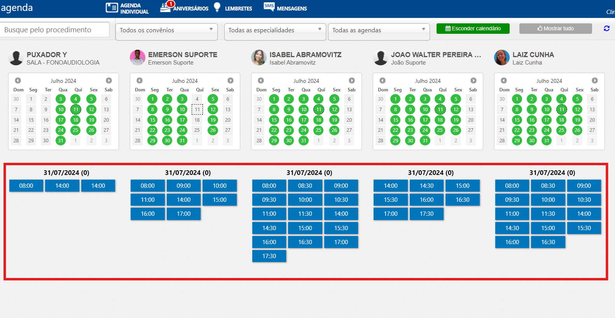Select day 3 in PUXADOR Y calendar

click(x=61, y=99)
